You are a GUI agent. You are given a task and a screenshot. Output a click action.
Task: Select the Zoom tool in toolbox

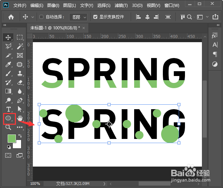tap(8, 127)
